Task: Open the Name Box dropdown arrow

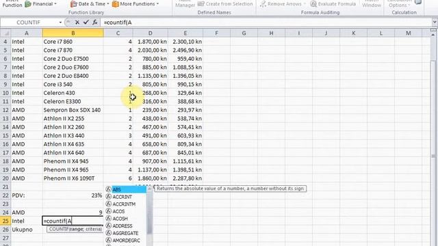Action: (x=60, y=23)
